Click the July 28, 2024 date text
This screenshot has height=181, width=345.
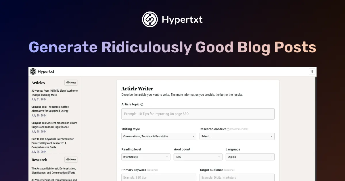39,132
